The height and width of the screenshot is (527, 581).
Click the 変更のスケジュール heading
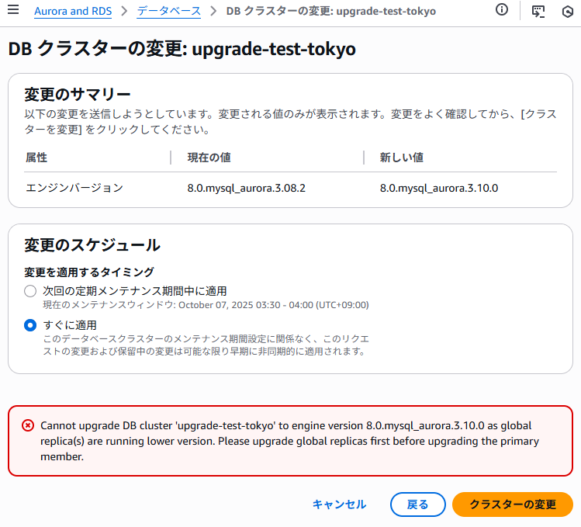click(92, 245)
